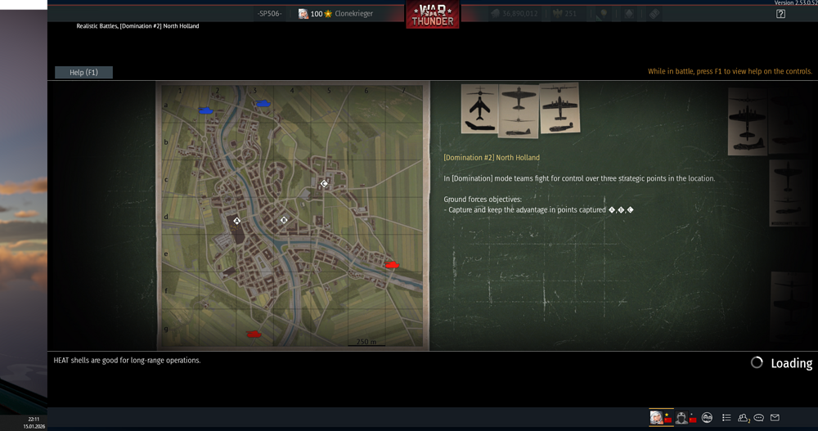Click the War Thunder logo

click(433, 16)
